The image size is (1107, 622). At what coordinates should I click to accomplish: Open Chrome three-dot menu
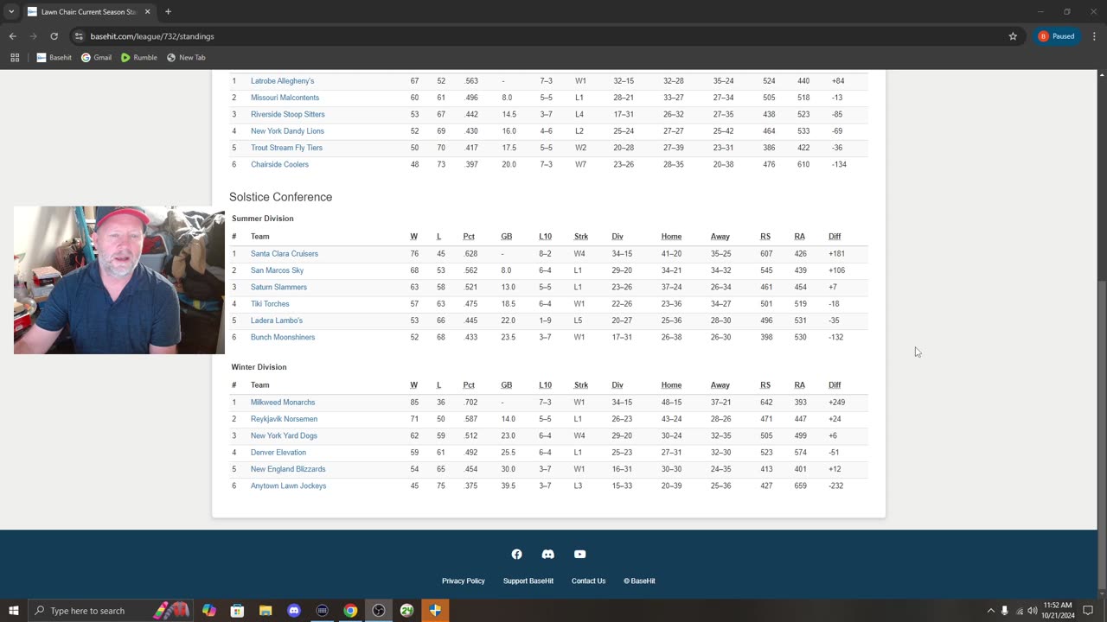pos(1095,36)
